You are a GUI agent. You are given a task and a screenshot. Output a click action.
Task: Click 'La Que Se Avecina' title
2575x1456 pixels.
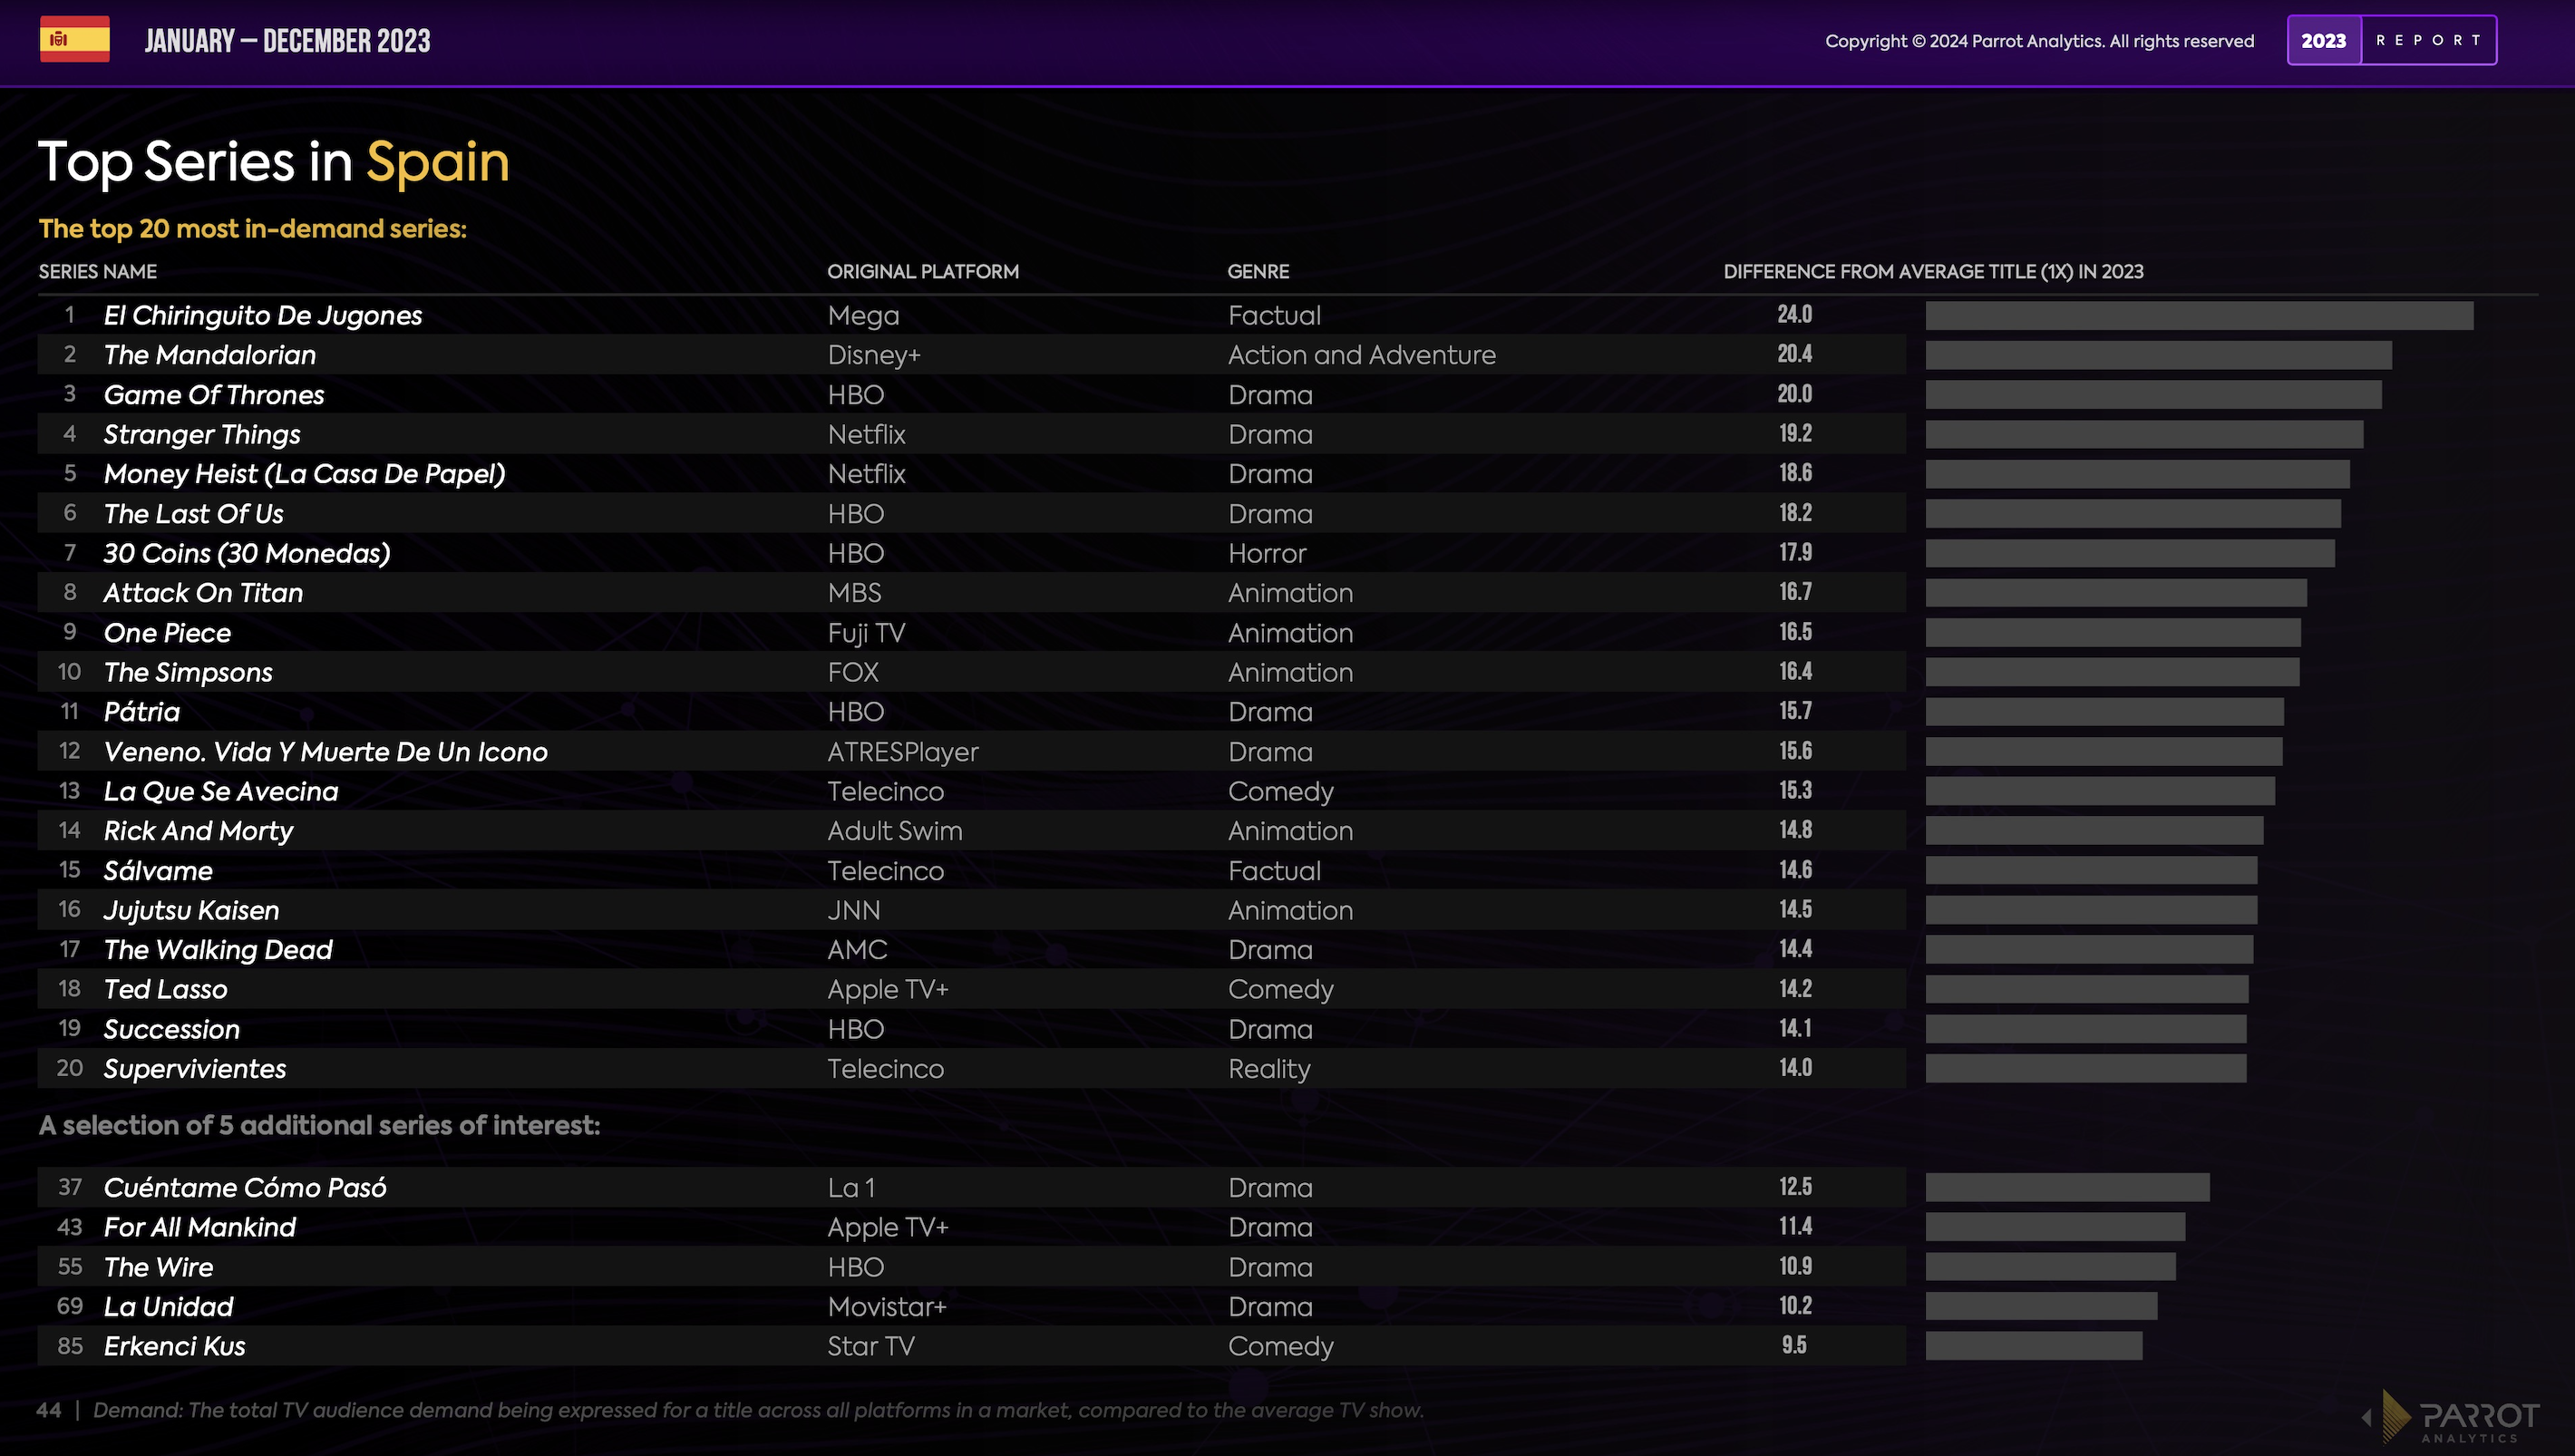point(221,791)
